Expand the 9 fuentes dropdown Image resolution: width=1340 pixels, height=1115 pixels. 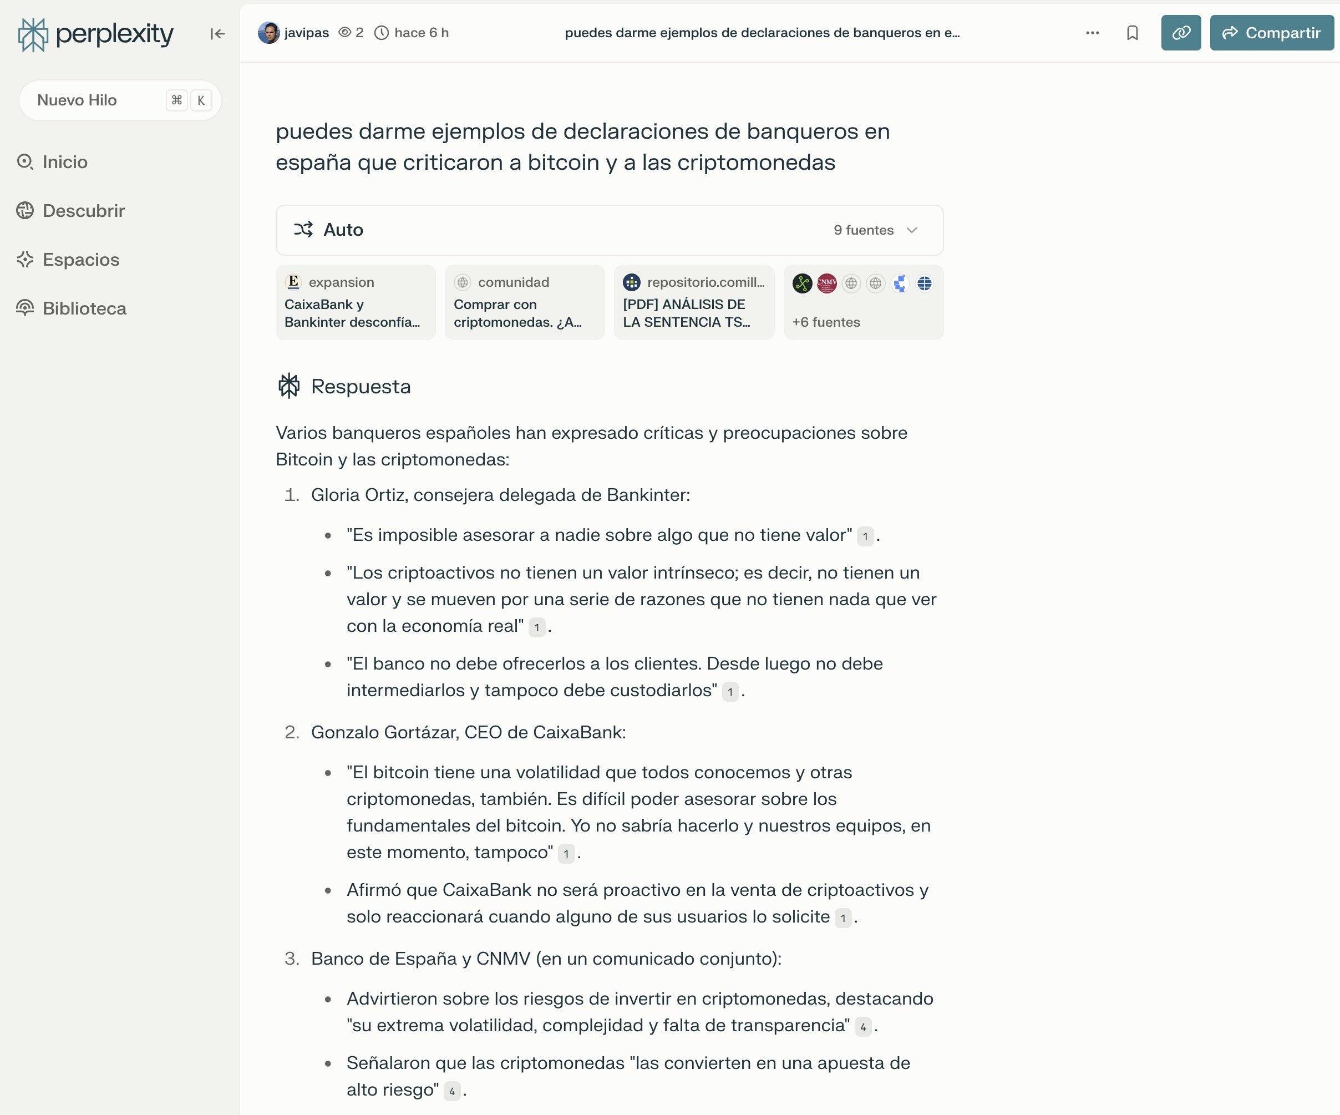[x=875, y=230]
